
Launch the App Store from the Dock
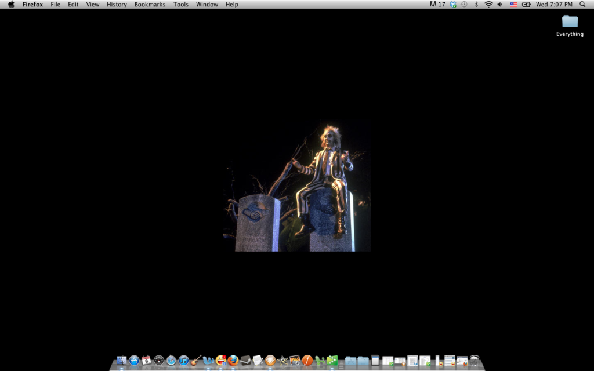tap(134, 360)
